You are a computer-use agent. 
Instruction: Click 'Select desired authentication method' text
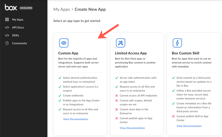pyautogui.click(x=80, y=80)
